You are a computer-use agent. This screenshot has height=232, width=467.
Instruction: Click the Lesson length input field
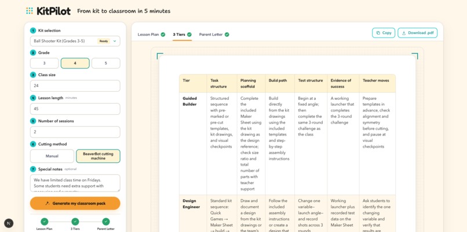click(x=75, y=109)
